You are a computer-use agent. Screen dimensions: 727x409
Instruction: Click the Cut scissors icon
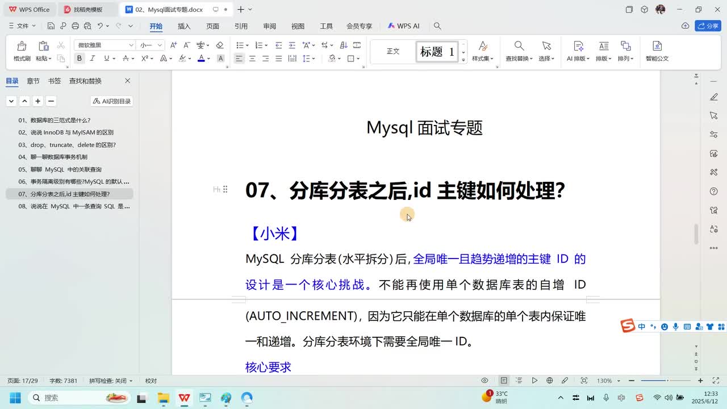pyautogui.click(x=61, y=45)
